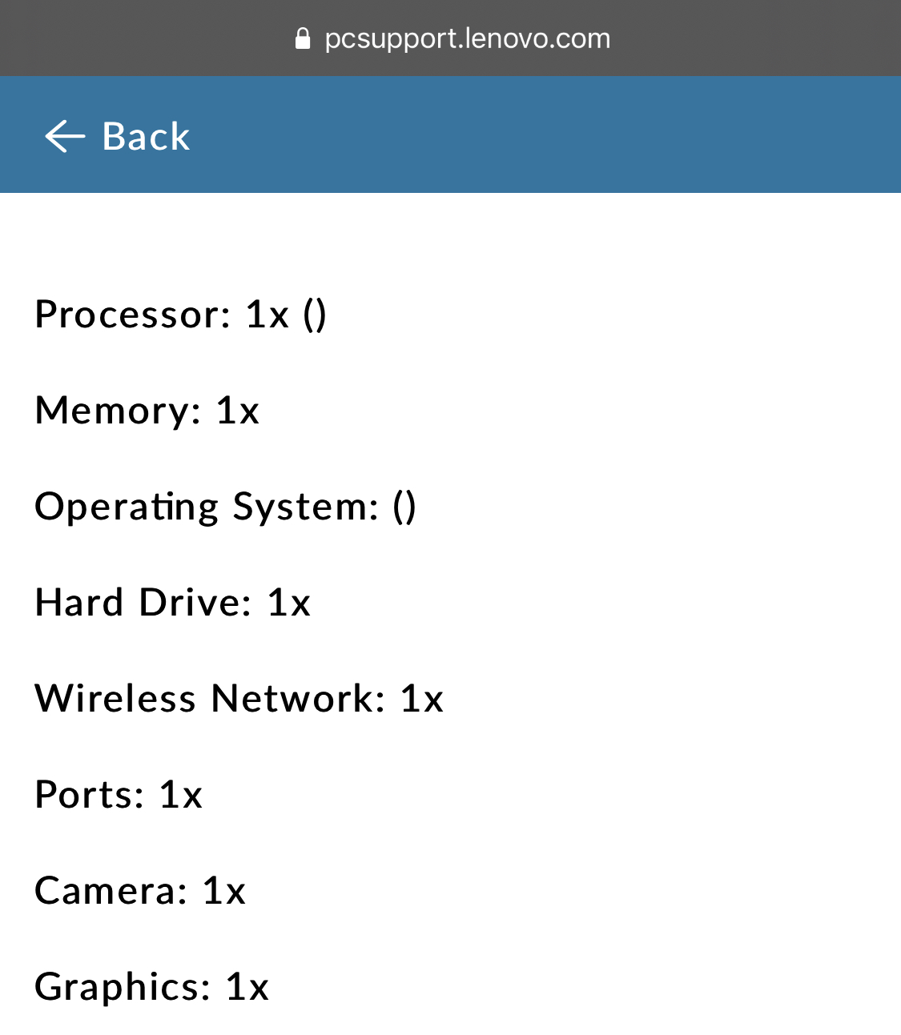Screen dimensions: 901x1035
Task: Tap the 1x value beside Ports
Action: coord(181,794)
